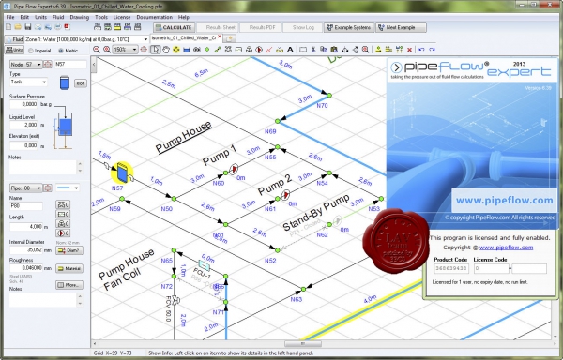Click the New file icon
This screenshot has width=563, height=360.
coord(8,27)
